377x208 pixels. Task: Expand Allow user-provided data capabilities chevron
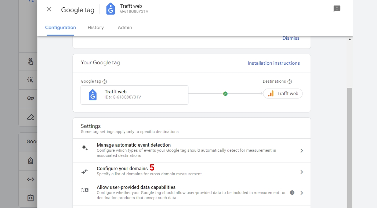[301, 193]
